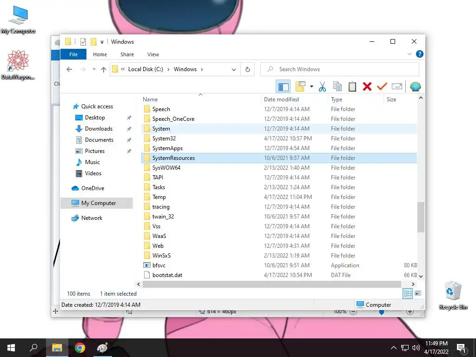476x357 pixels.
Task: Open the dropdown next to new folder icon
Action: 311,87
